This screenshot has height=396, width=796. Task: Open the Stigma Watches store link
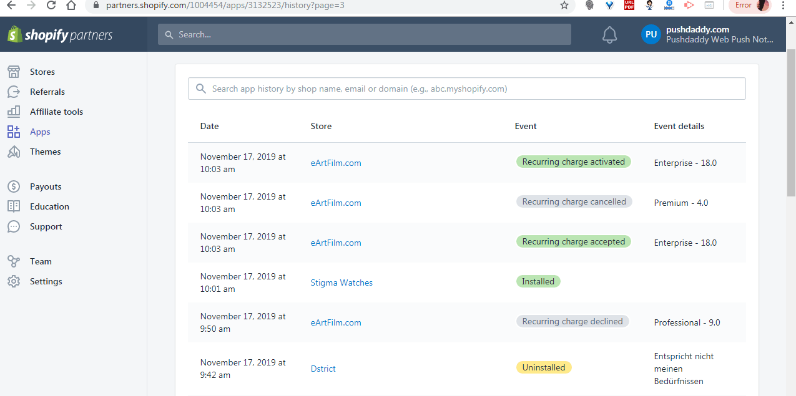[x=341, y=283]
